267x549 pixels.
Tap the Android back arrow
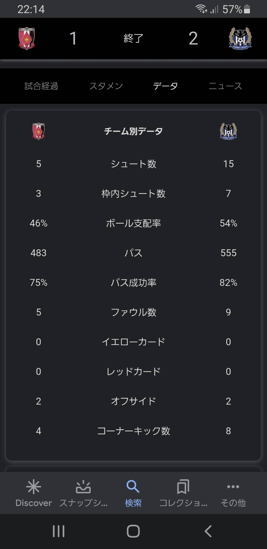(x=208, y=531)
